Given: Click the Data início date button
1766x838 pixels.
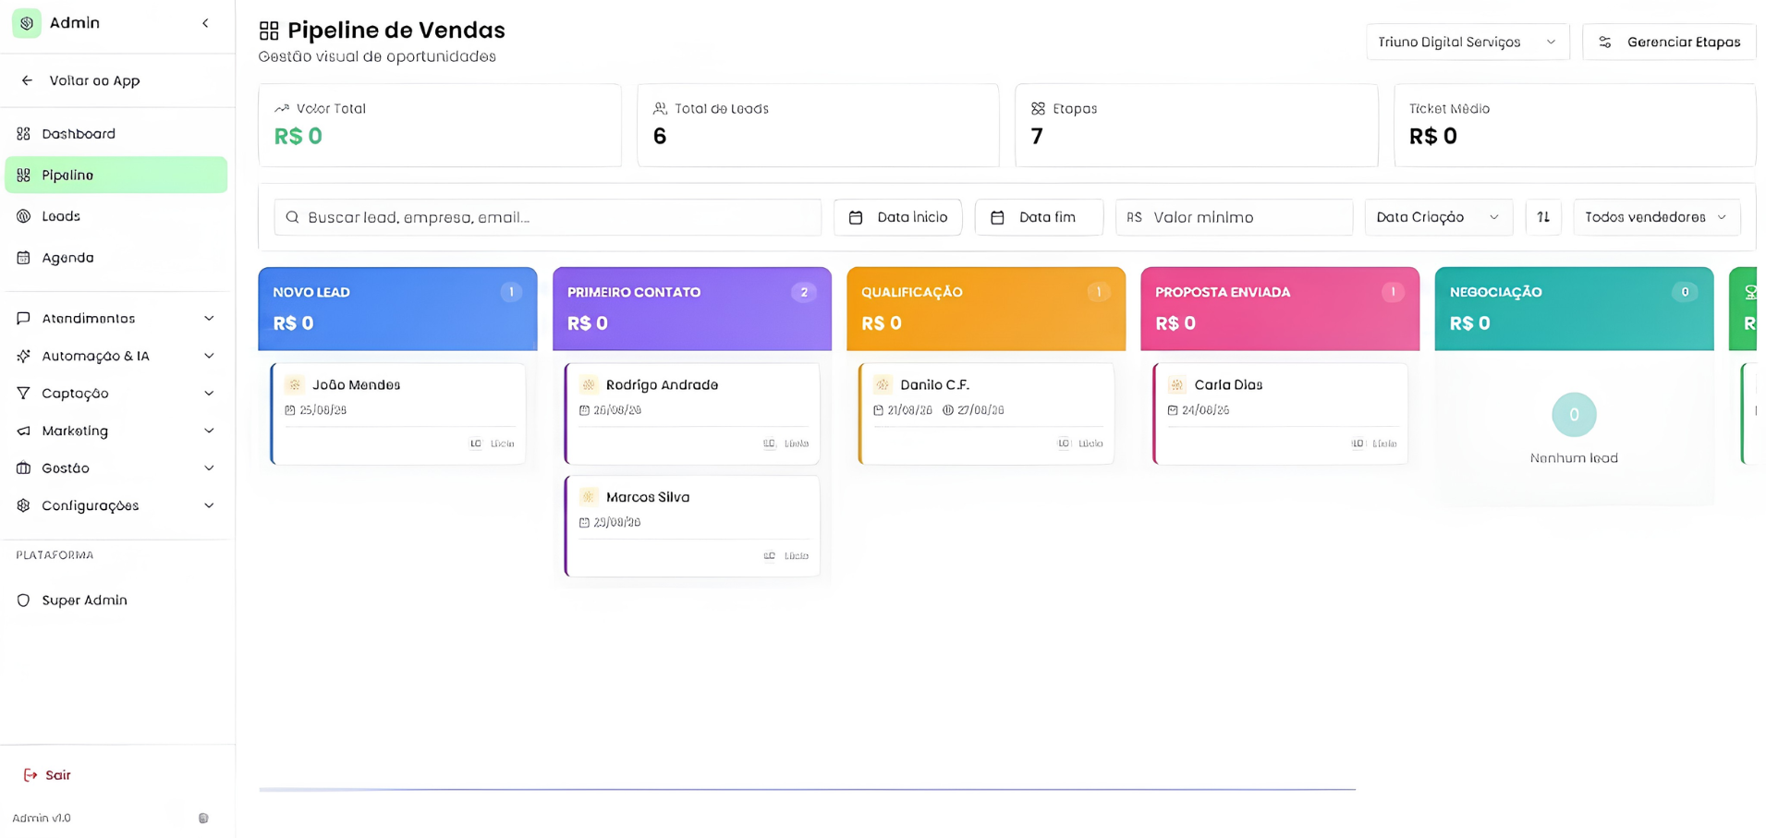Looking at the screenshot, I should [897, 217].
